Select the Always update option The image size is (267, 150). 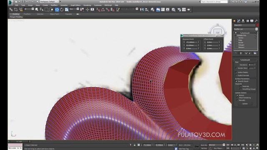237,95
